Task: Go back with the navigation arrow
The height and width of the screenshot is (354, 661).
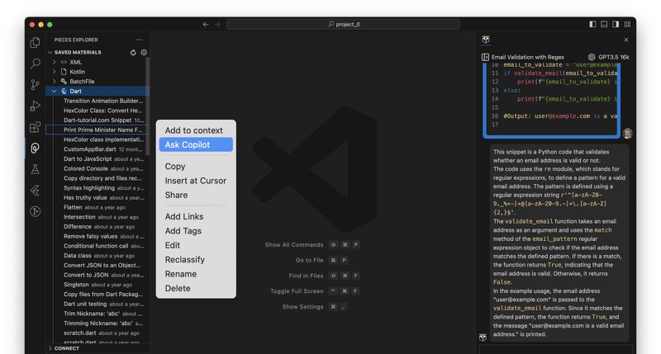Action: (206, 25)
